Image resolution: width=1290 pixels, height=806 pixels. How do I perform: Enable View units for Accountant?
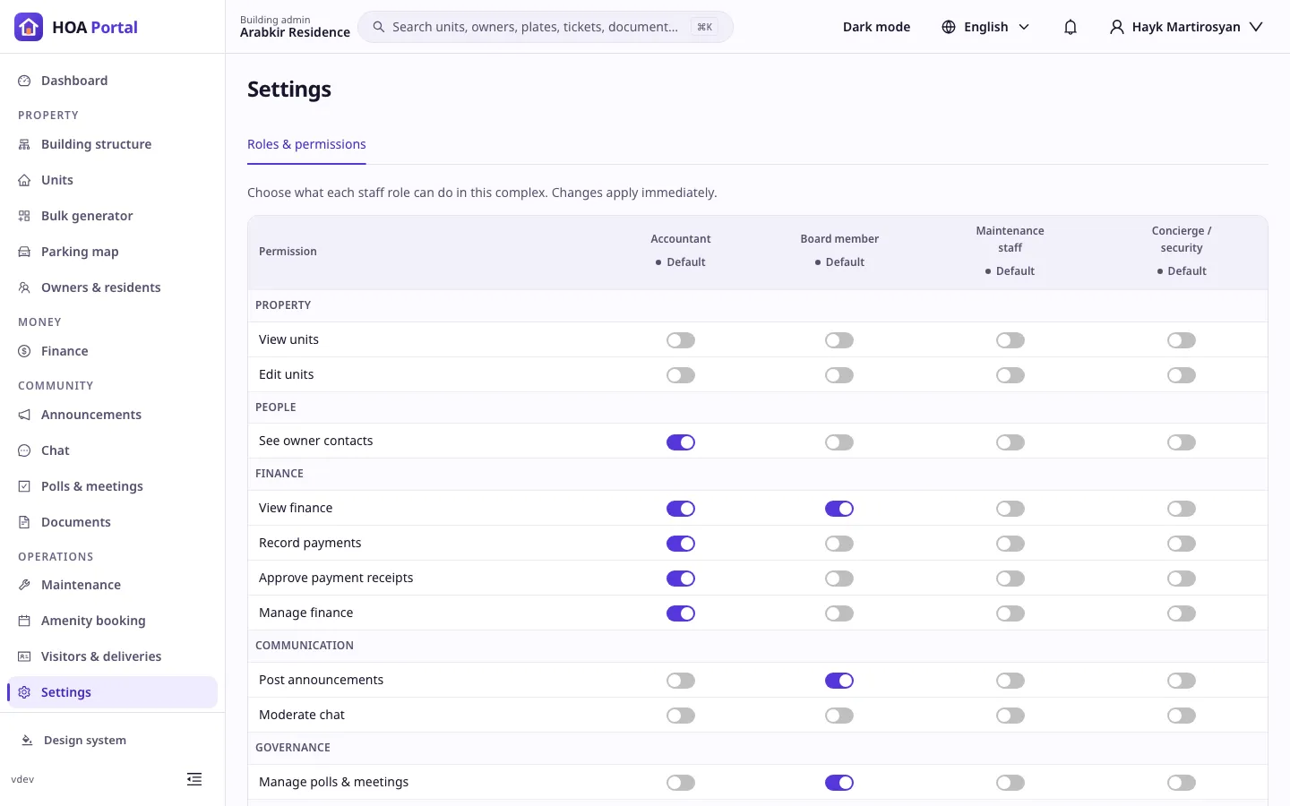681,340
